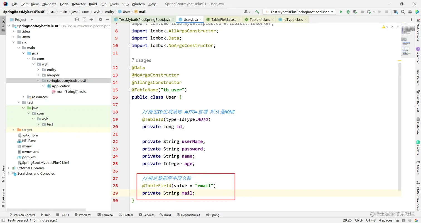
Task: Open Search Everywhere magnifier icon
Action: (403, 12)
